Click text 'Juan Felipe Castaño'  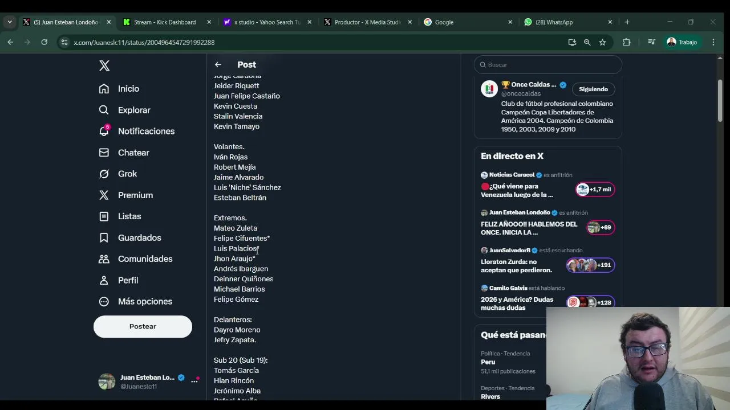coord(247,96)
